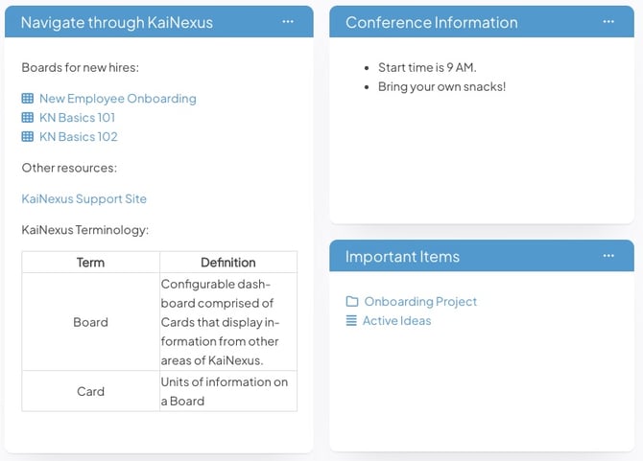
Task: Click the board icon beside New Employee Onboarding
Action: pyautogui.click(x=27, y=99)
